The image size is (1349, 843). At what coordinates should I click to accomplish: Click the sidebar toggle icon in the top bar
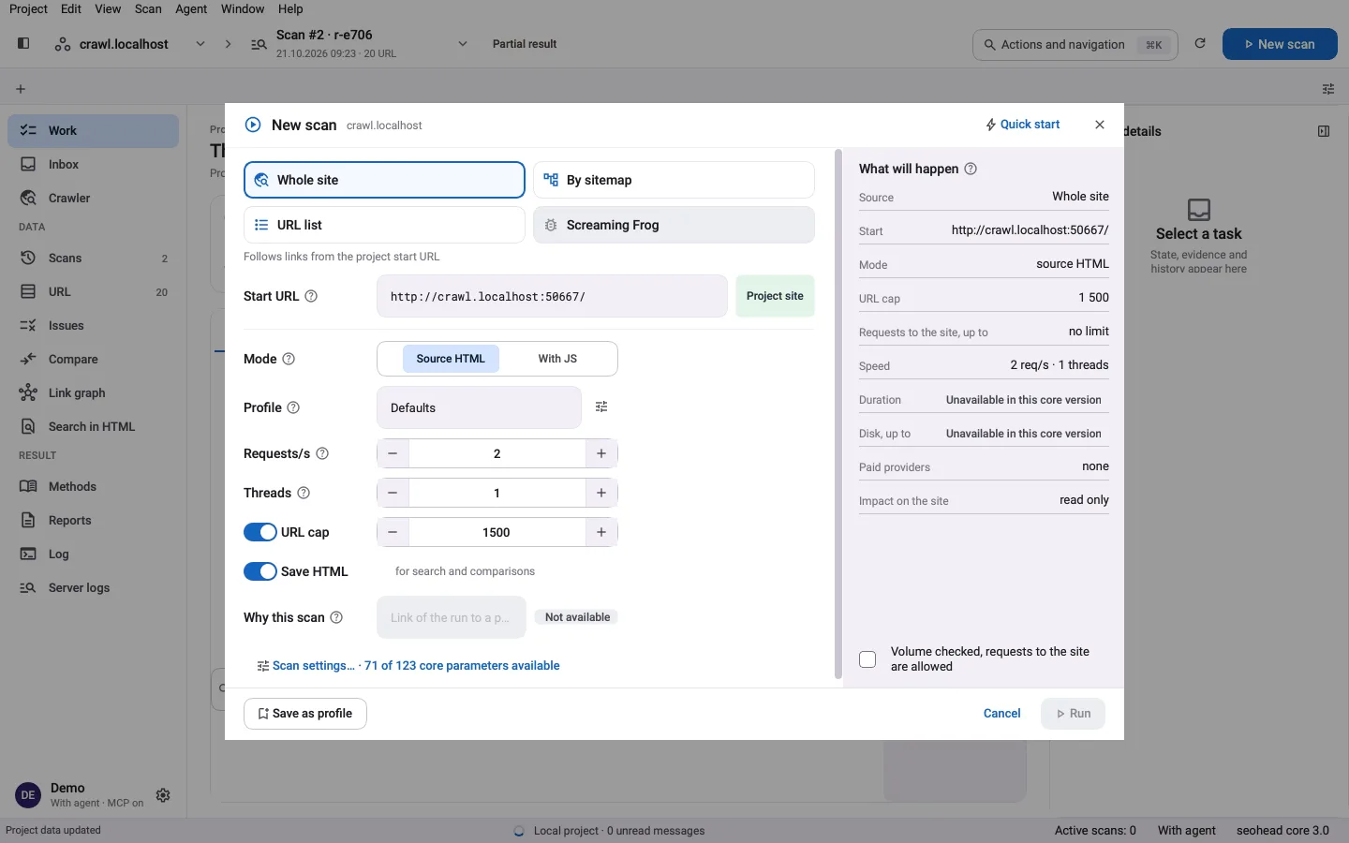click(23, 43)
